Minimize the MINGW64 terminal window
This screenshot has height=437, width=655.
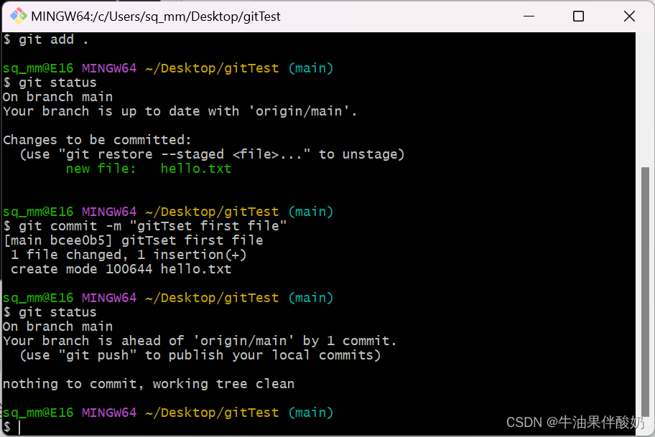coord(529,17)
